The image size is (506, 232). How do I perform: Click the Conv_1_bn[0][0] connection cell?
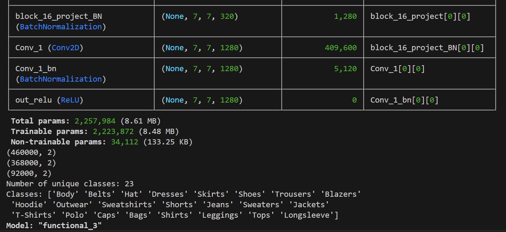pyautogui.click(x=429, y=100)
